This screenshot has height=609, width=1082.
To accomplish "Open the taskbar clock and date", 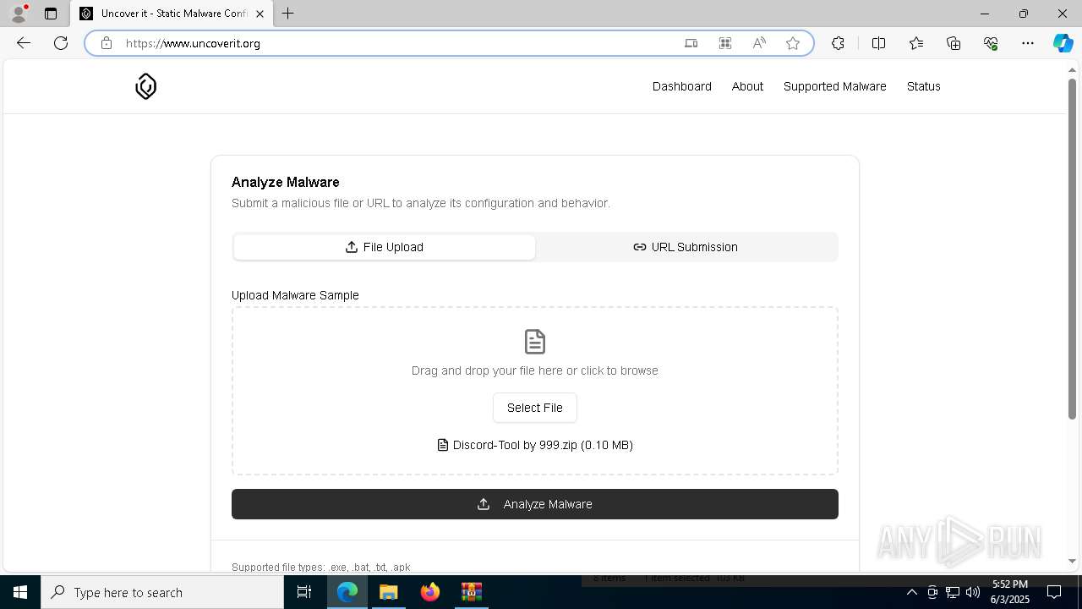I will click(1009, 592).
